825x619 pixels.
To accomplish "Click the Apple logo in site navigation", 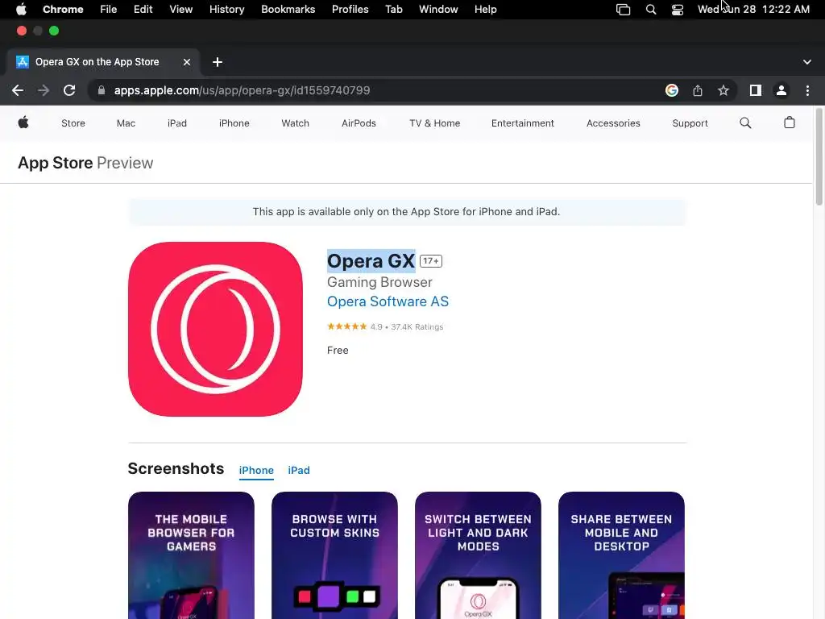I will (x=23, y=123).
